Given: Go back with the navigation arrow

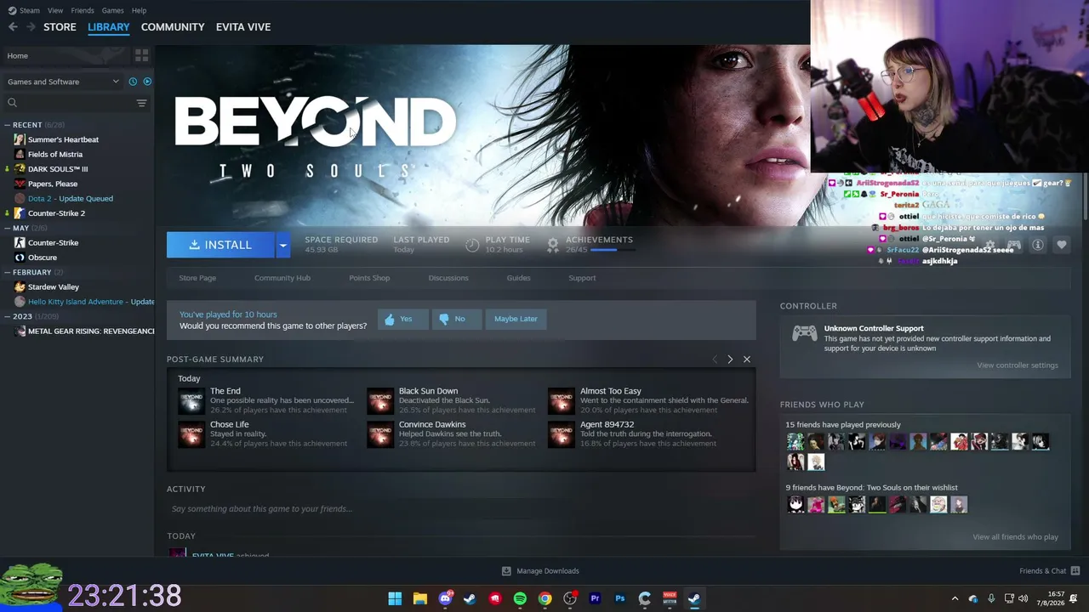Looking at the screenshot, I should pyautogui.click(x=13, y=27).
